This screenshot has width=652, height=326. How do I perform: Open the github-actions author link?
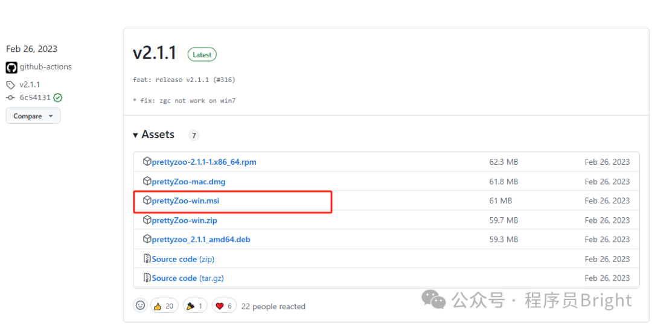click(x=46, y=66)
